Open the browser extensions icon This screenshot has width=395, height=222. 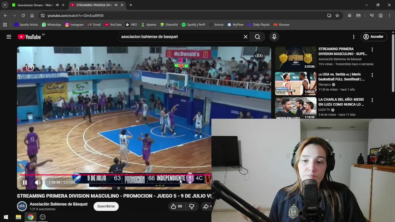coord(349,15)
